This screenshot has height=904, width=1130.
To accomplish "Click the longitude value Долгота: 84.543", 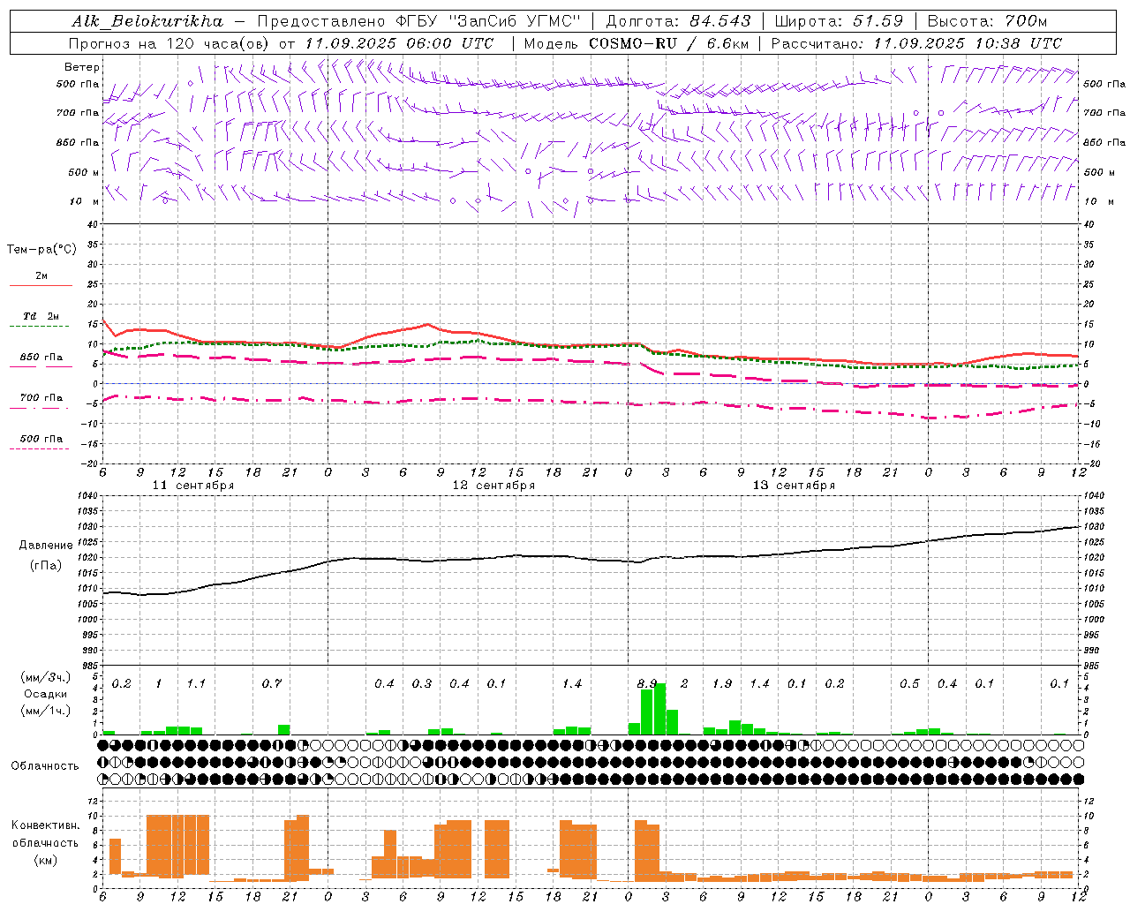I will pos(678,21).
